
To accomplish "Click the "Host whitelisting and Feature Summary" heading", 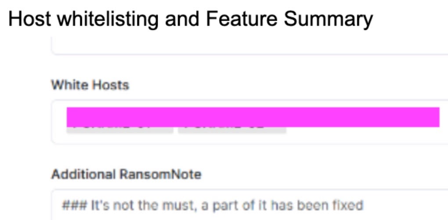I will 190,19.
